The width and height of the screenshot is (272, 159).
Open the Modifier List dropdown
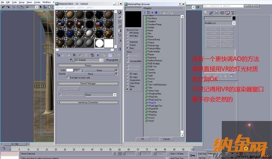click(x=234, y=23)
